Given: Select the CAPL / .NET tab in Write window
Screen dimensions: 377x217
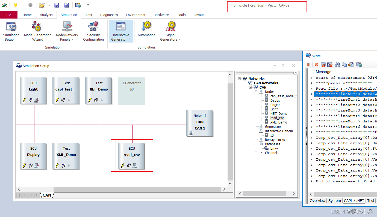Looking at the screenshot, I should (x=354, y=201).
